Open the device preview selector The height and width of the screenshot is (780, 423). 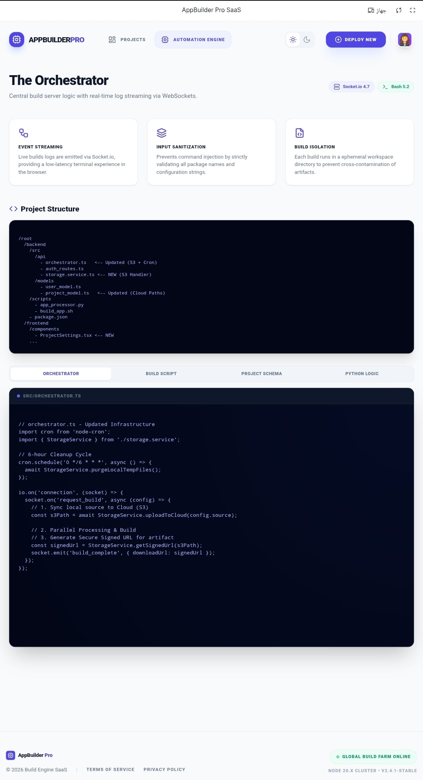pyautogui.click(x=377, y=10)
